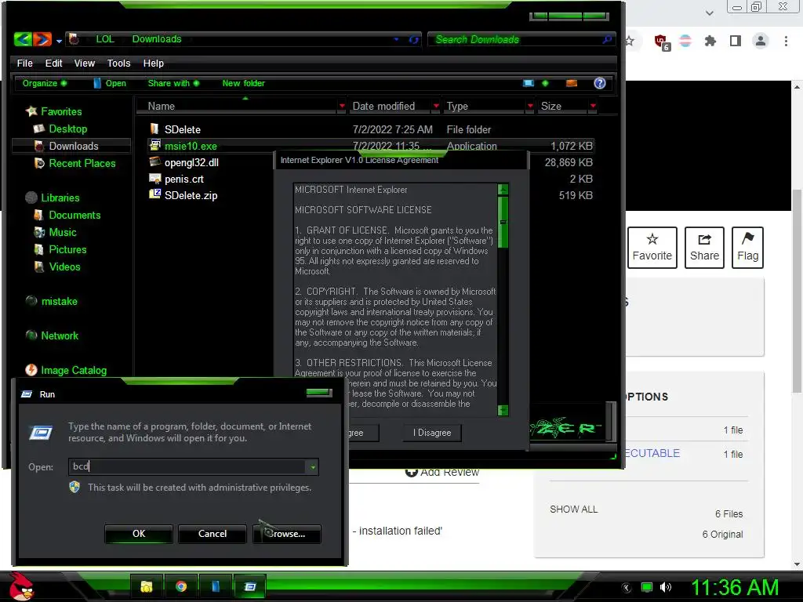
Task: Toggle the preview pane icon
Action: pos(572,83)
